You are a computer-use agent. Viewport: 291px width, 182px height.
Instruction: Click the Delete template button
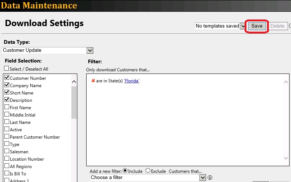click(278, 26)
